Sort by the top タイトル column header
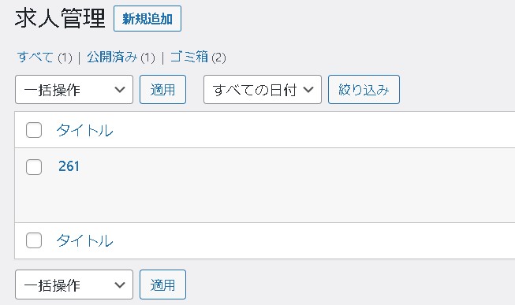The width and height of the screenshot is (515, 305). click(x=84, y=130)
